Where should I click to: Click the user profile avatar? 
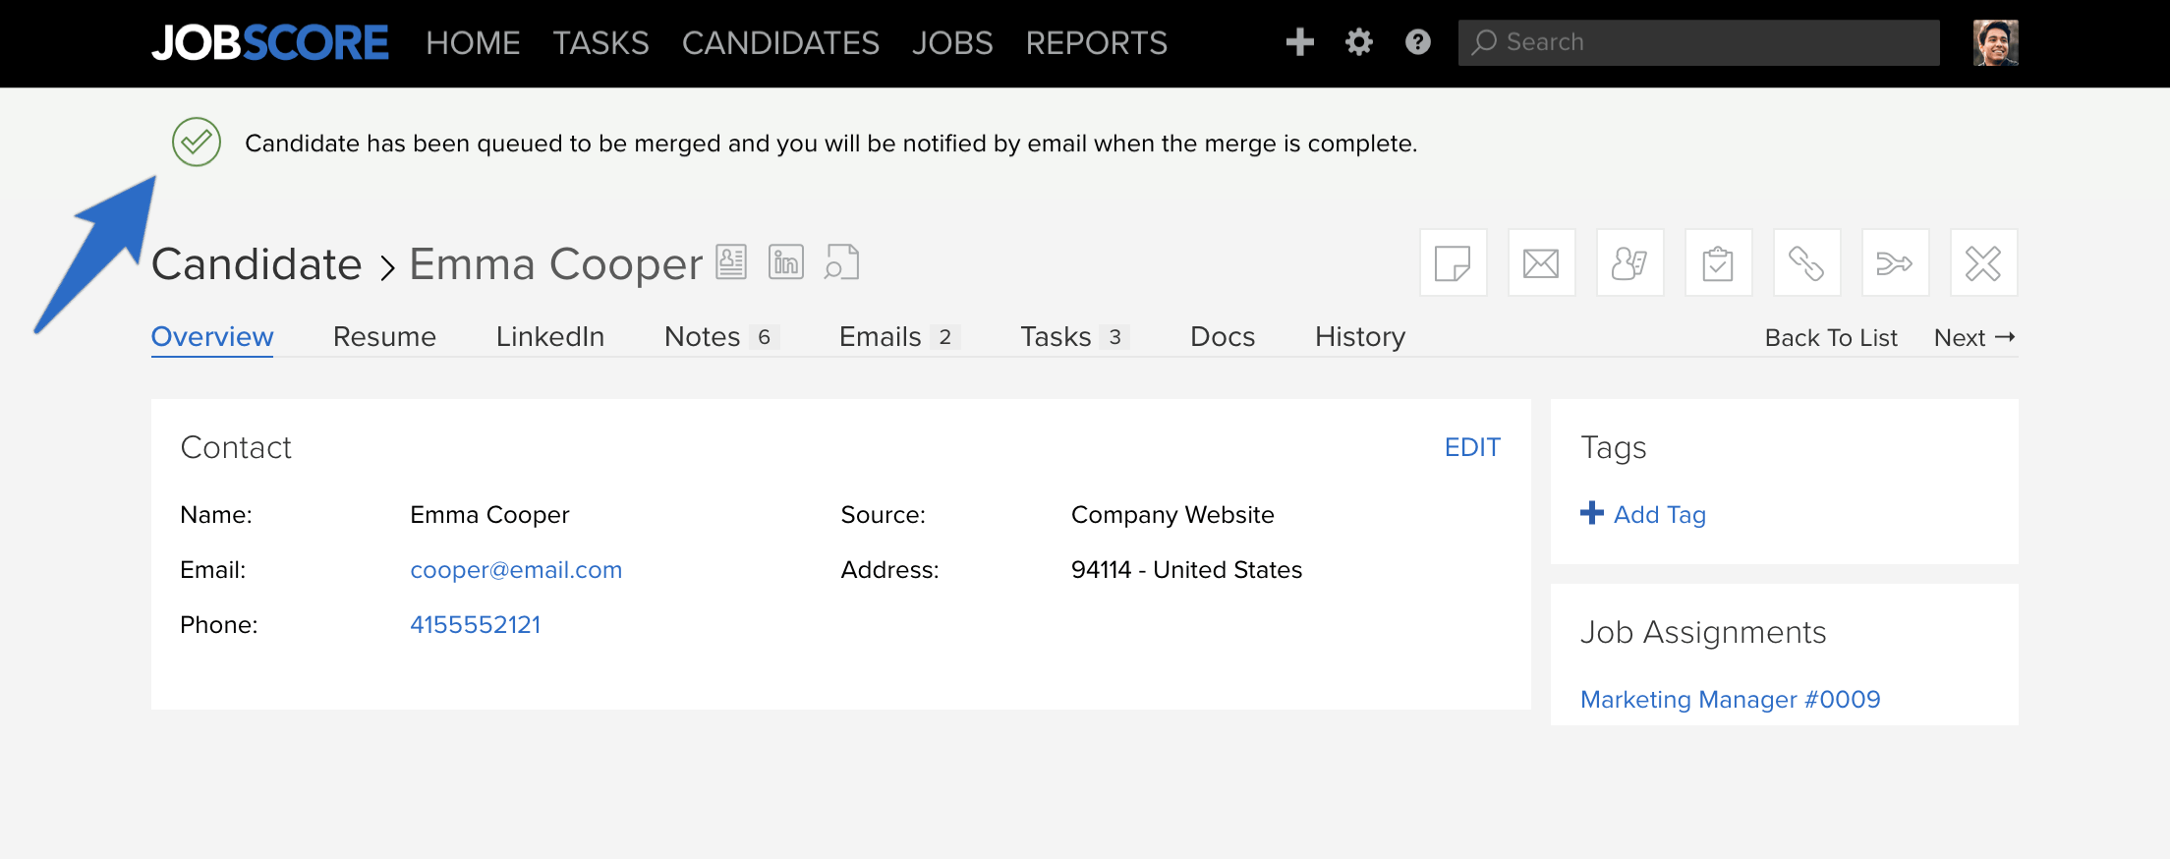pos(1996,43)
